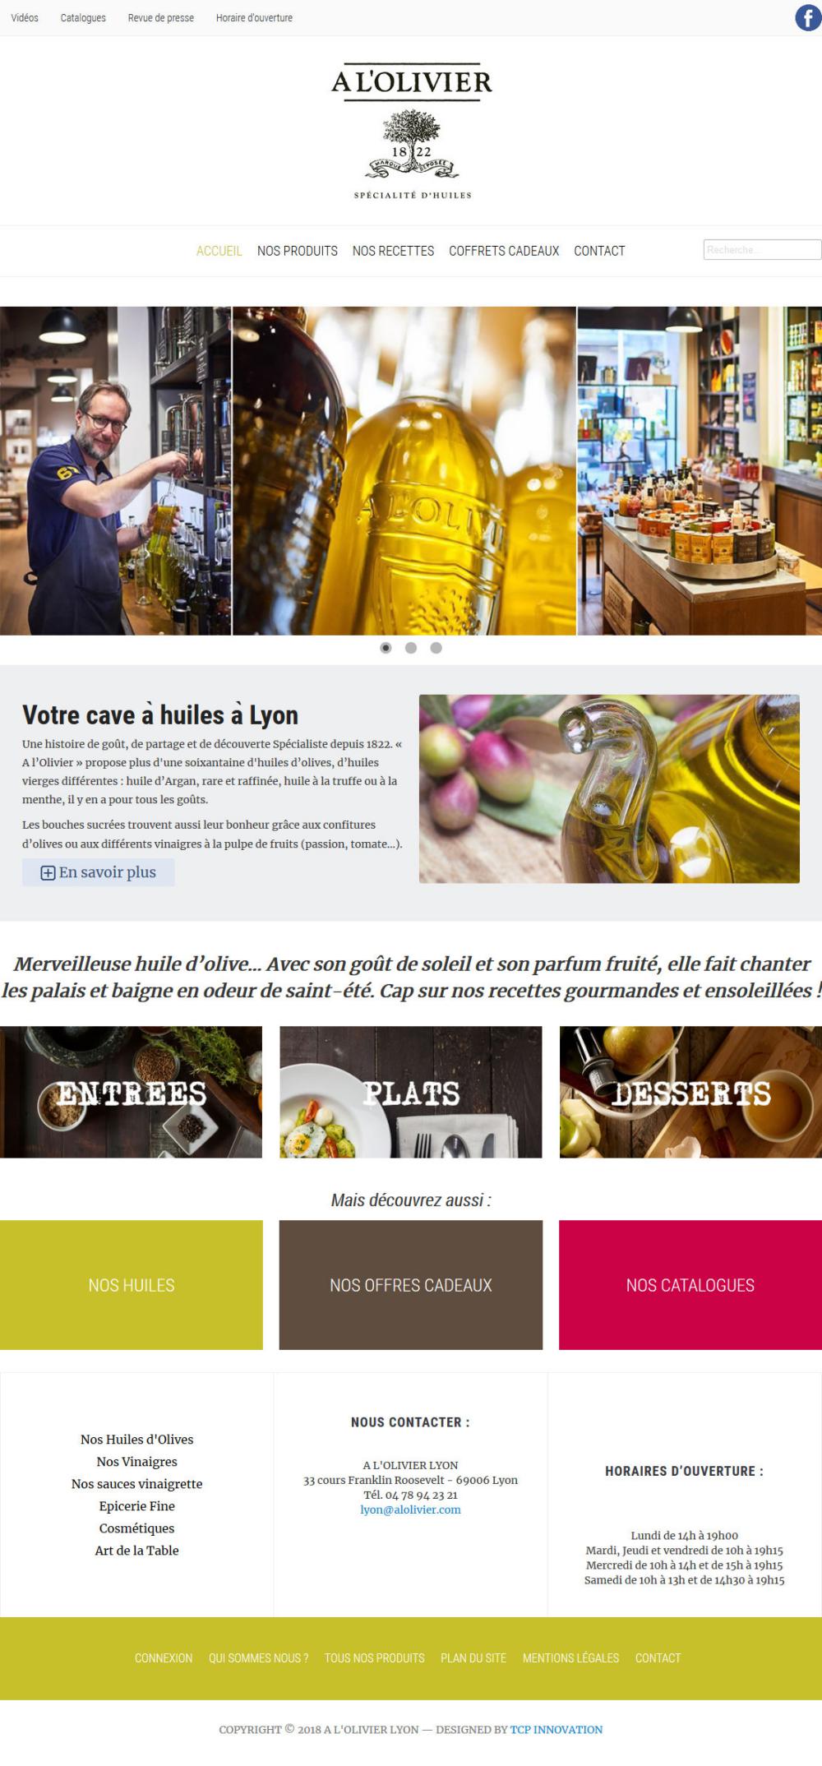Open the brown Nos Offres Cadeaux block
The height and width of the screenshot is (1766, 822).
411,1285
